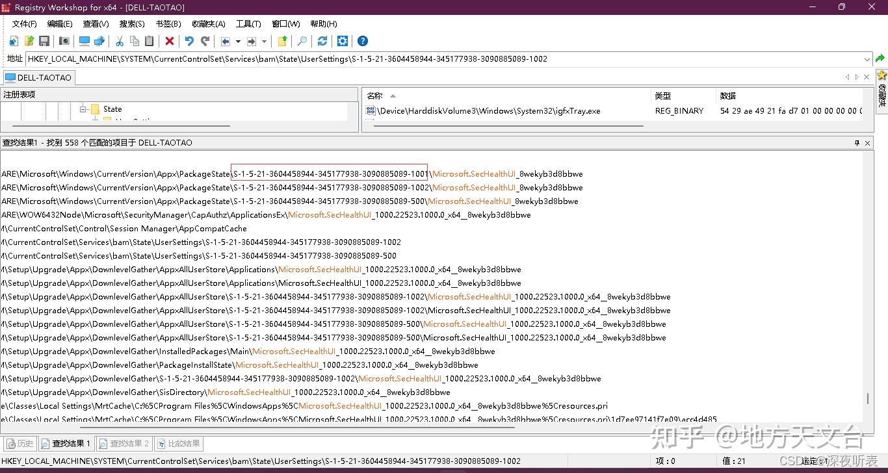Click the blue Help question mark icon
This screenshot has height=473, width=888.
[x=363, y=41]
